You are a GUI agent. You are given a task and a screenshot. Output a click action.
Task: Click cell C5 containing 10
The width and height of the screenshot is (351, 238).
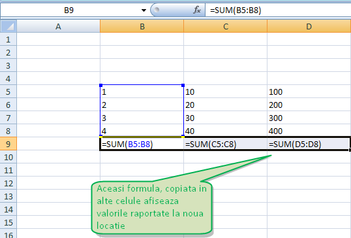[226, 92]
